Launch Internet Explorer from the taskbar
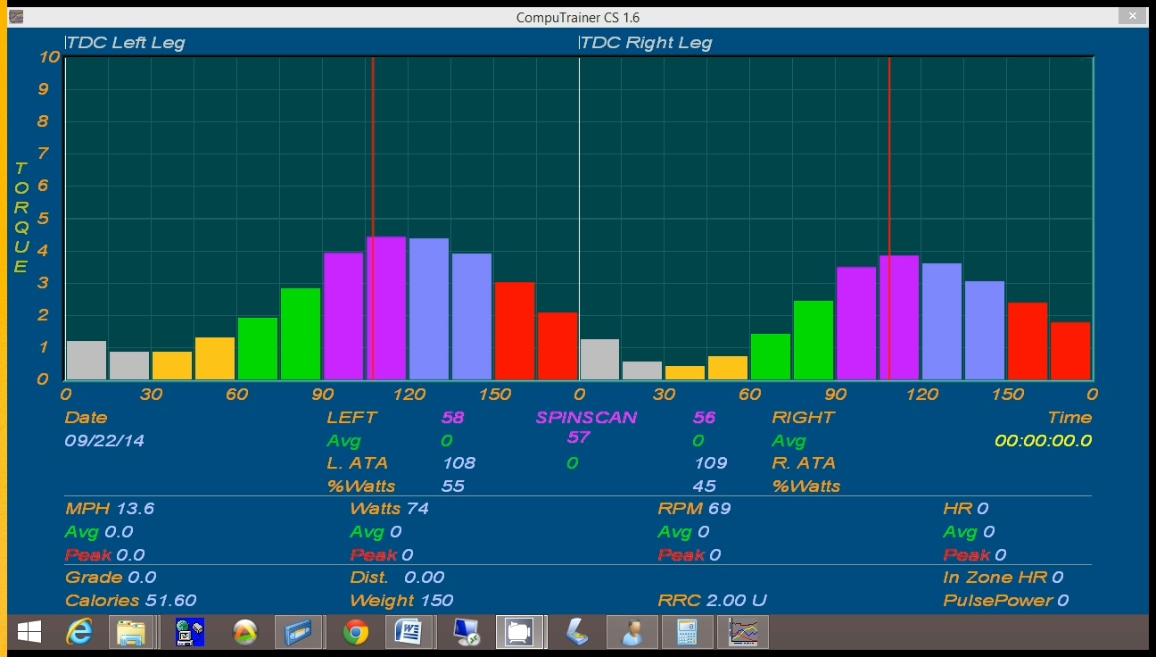This screenshot has height=657, width=1156. click(x=79, y=633)
